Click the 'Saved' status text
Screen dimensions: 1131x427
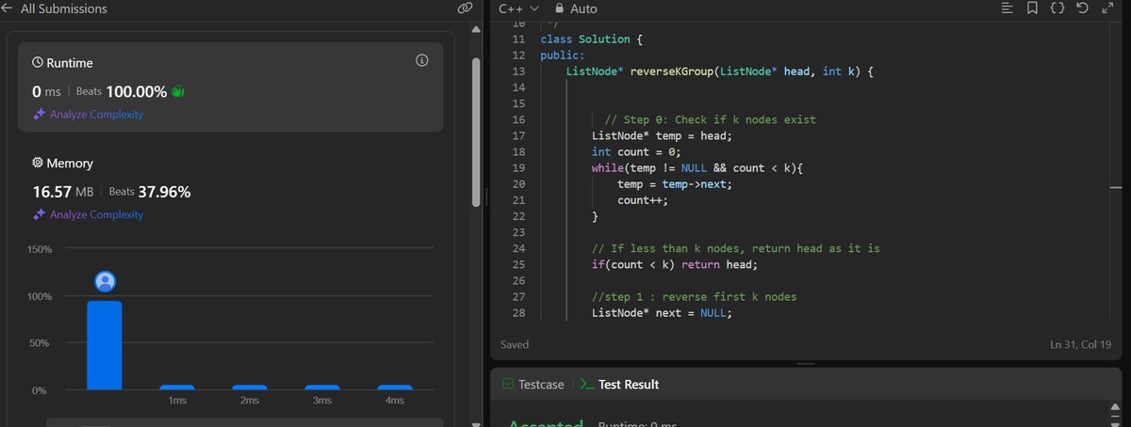pos(515,344)
